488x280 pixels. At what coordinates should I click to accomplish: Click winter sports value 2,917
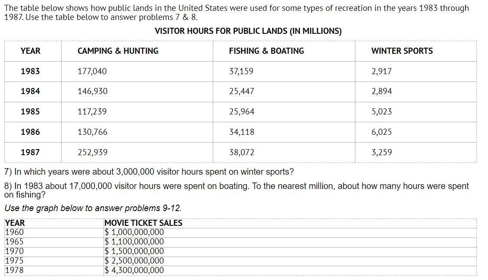pos(381,71)
